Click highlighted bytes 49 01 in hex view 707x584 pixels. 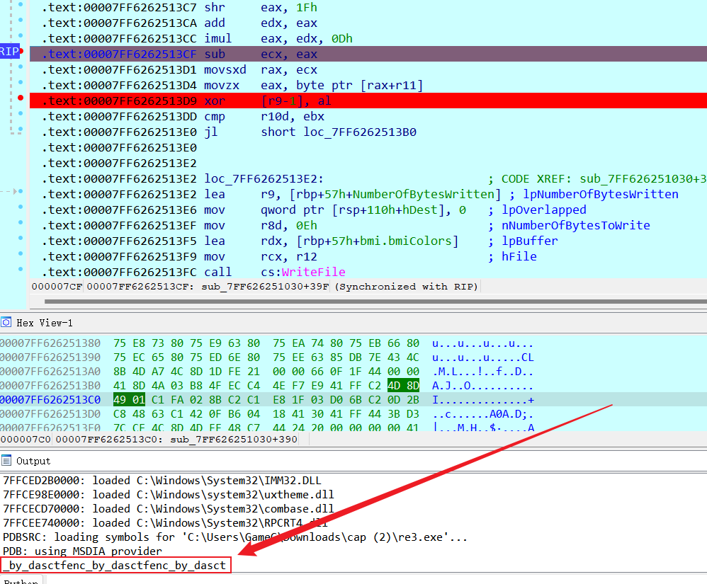point(129,400)
